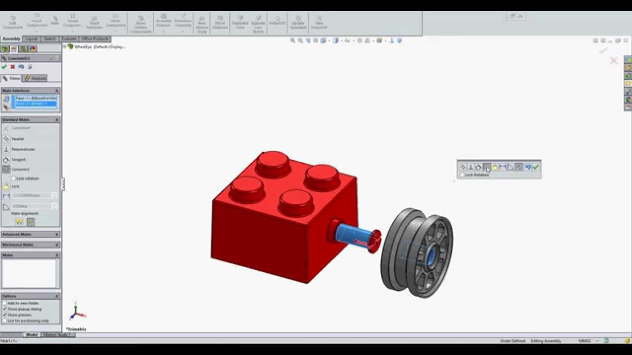Open the Assembly Features tool
The height and width of the screenshot is (355, 632).
pyautogui.click(x=163, y=23)
